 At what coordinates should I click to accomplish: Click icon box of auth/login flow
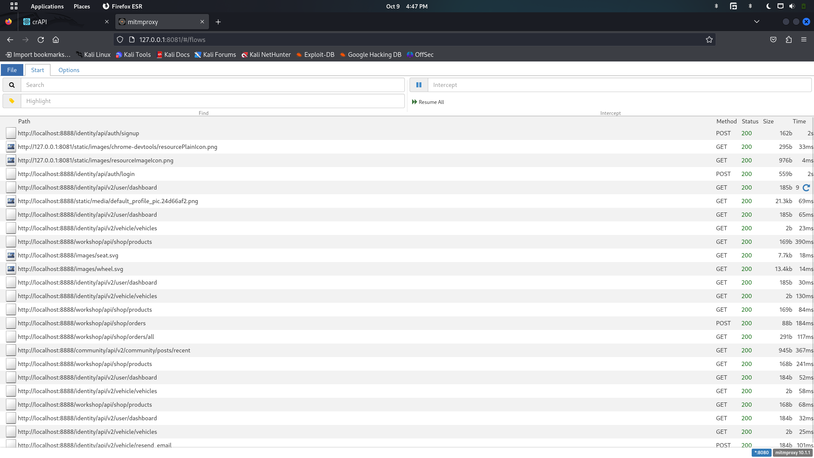(11, 174)
